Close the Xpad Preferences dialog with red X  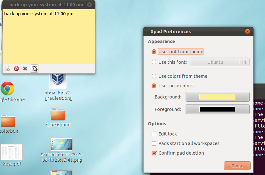247,31
